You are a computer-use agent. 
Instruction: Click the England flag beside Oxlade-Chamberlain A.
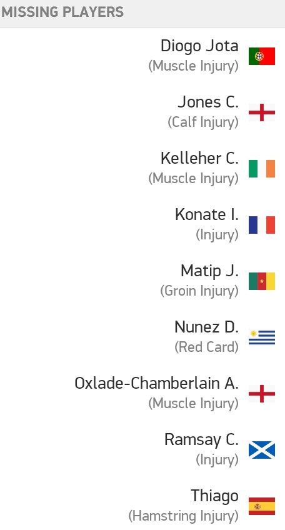(262, 394)
